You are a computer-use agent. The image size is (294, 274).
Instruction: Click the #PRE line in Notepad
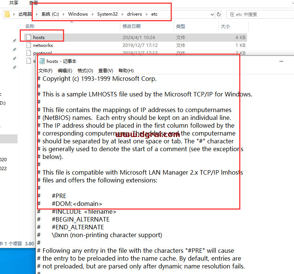point(59,196)
